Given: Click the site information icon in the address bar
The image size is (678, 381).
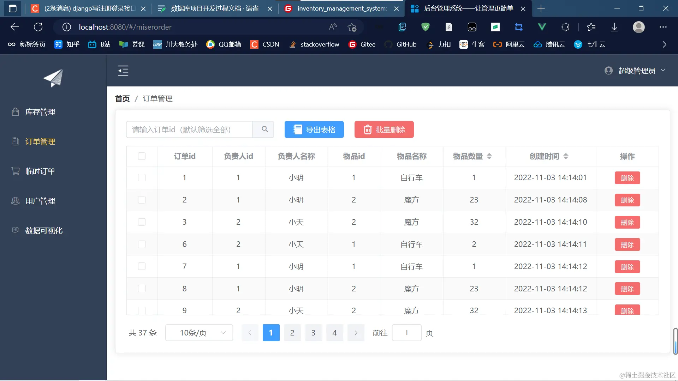Looking at the screenshot, I should pyautogui.click(x=67, y=27).
